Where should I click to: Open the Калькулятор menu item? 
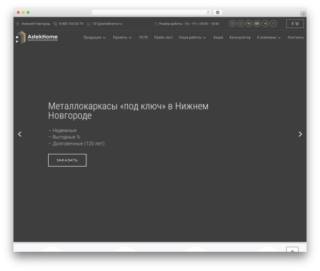coord(240,37)
